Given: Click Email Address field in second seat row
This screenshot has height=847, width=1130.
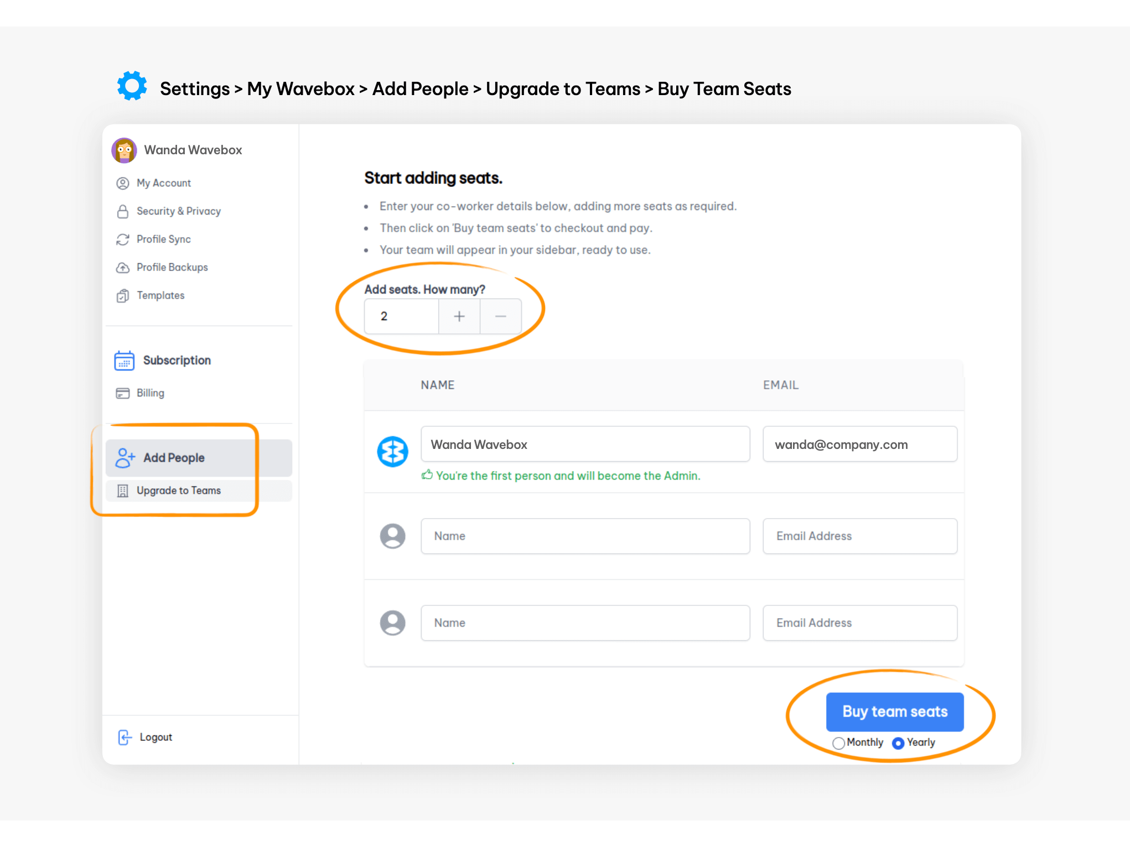Looking at the screenshot, I should [860, 536].
